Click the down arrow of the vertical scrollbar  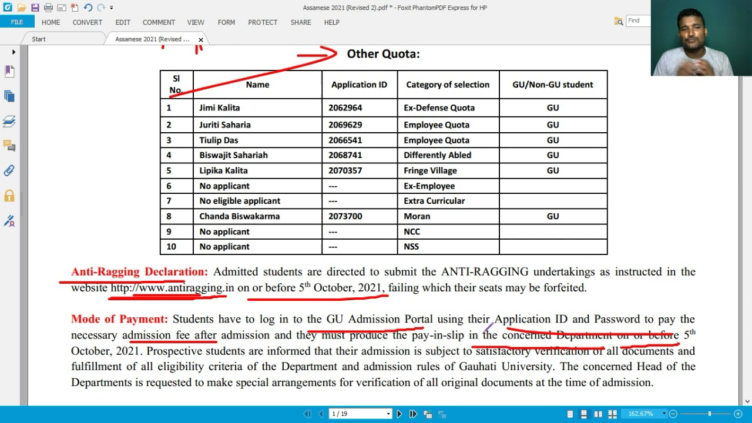point(747,402)
